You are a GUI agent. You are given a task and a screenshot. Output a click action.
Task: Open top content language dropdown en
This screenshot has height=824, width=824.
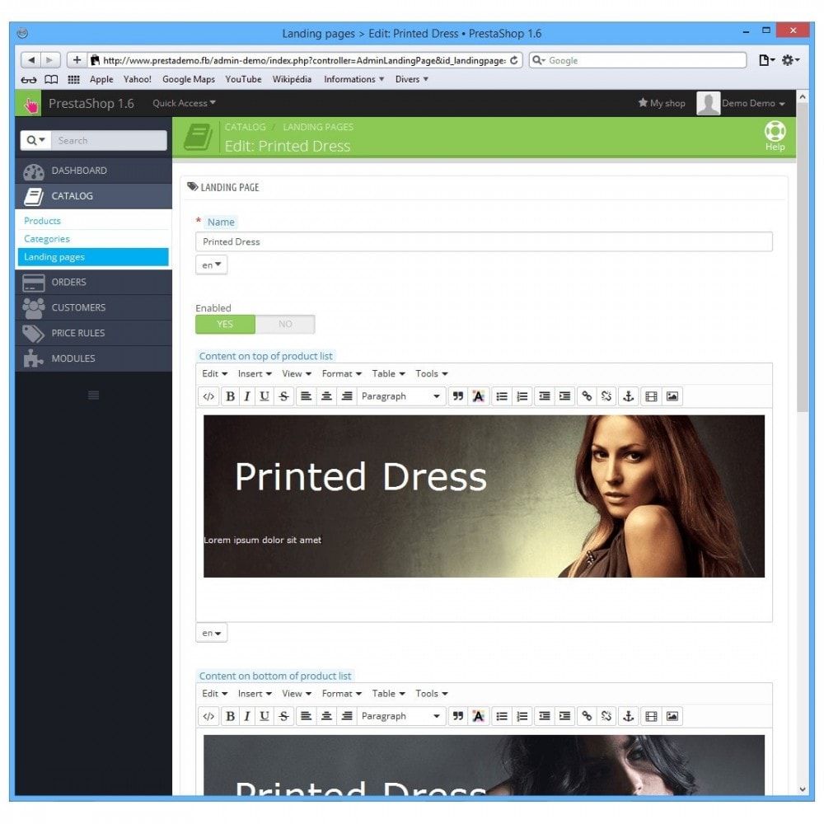[211, 633]
